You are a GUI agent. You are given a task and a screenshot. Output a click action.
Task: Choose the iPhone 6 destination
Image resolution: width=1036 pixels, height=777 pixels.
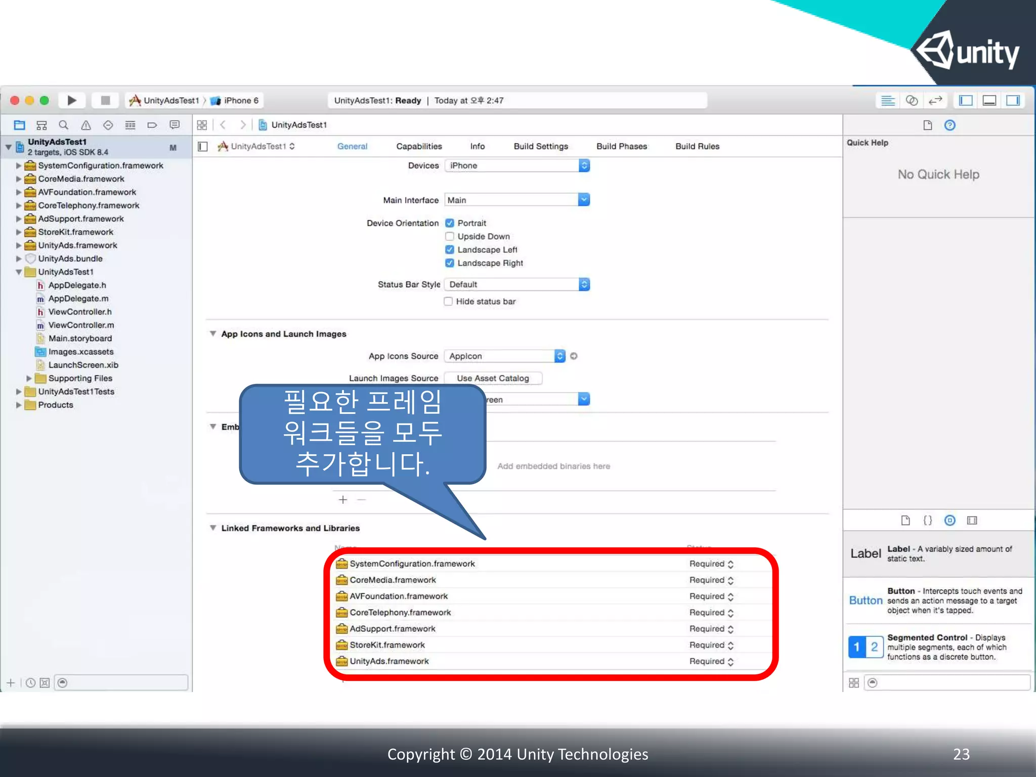pos(235,101)
